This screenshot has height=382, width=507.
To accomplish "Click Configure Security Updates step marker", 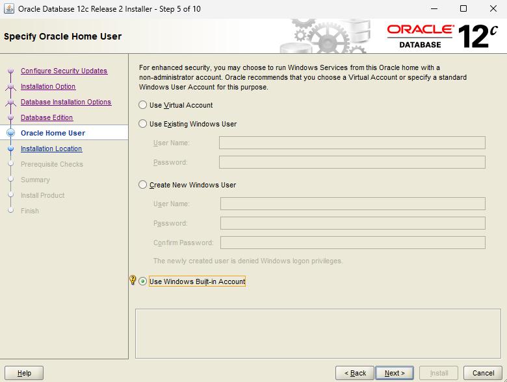I will coord(10,71).
